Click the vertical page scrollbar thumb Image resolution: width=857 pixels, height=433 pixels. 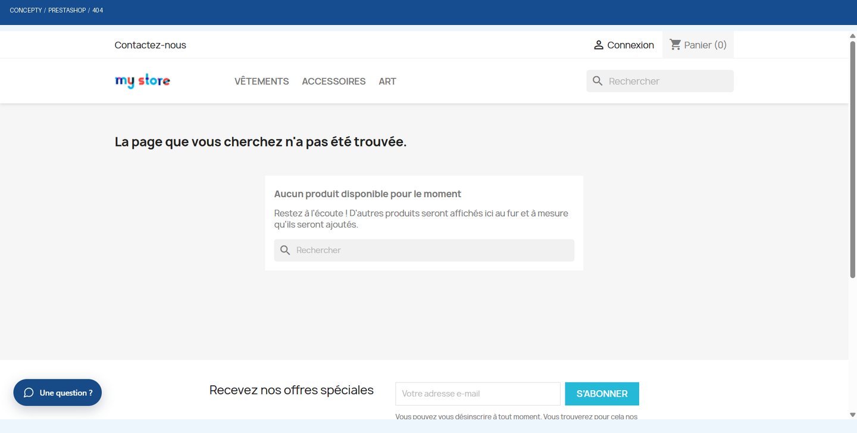pos(853,160)
